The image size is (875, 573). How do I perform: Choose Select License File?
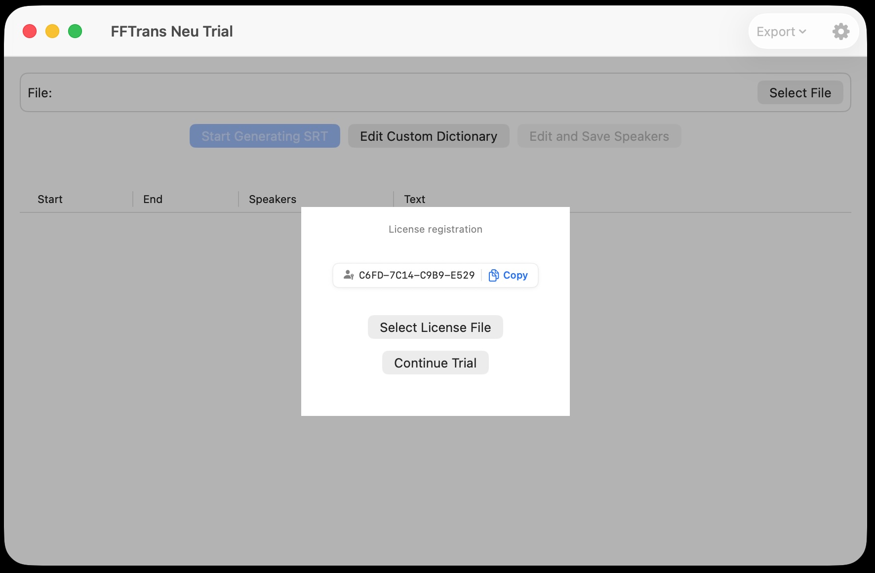click(435, 327)
